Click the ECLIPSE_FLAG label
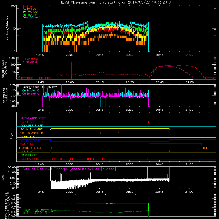Viewport: 219px width, 219px height. click(30, 140)
